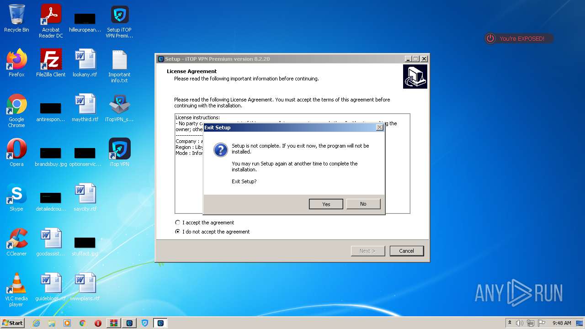This screenshot has width=585, height=329.
Task: Open Recycle Bin desktop icon
Action: pyautogui.click(x=16, y=19)
